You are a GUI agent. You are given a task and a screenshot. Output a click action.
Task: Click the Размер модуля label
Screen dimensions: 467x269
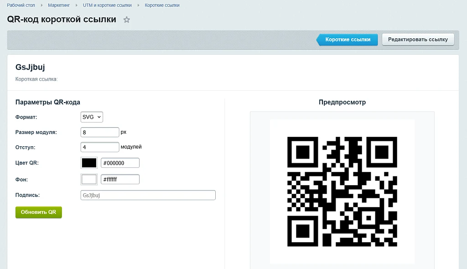36,132
